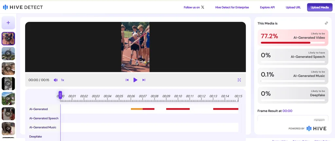Toggle fullscreen video icon
Viewport: 335px width, 141px height.
pyautogui.click(x=239, y=80)
